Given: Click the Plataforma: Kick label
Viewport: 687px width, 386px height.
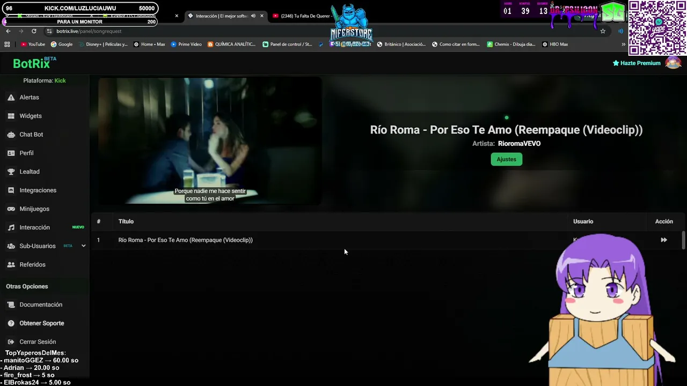Looking at the screenshot, I should pos(45,80).
